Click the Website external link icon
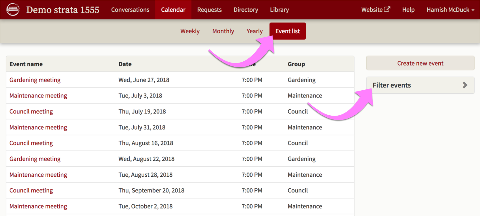The image size is (480, 216). pyautogui.click(x=387, y=9)
